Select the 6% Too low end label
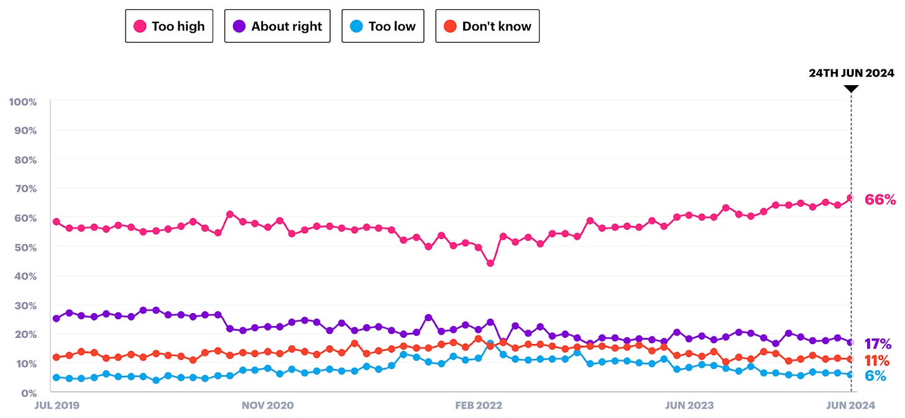 875,376
